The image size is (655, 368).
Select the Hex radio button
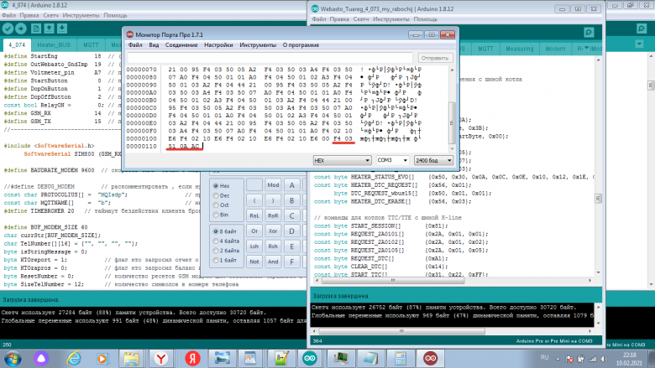tap(215, 186)
